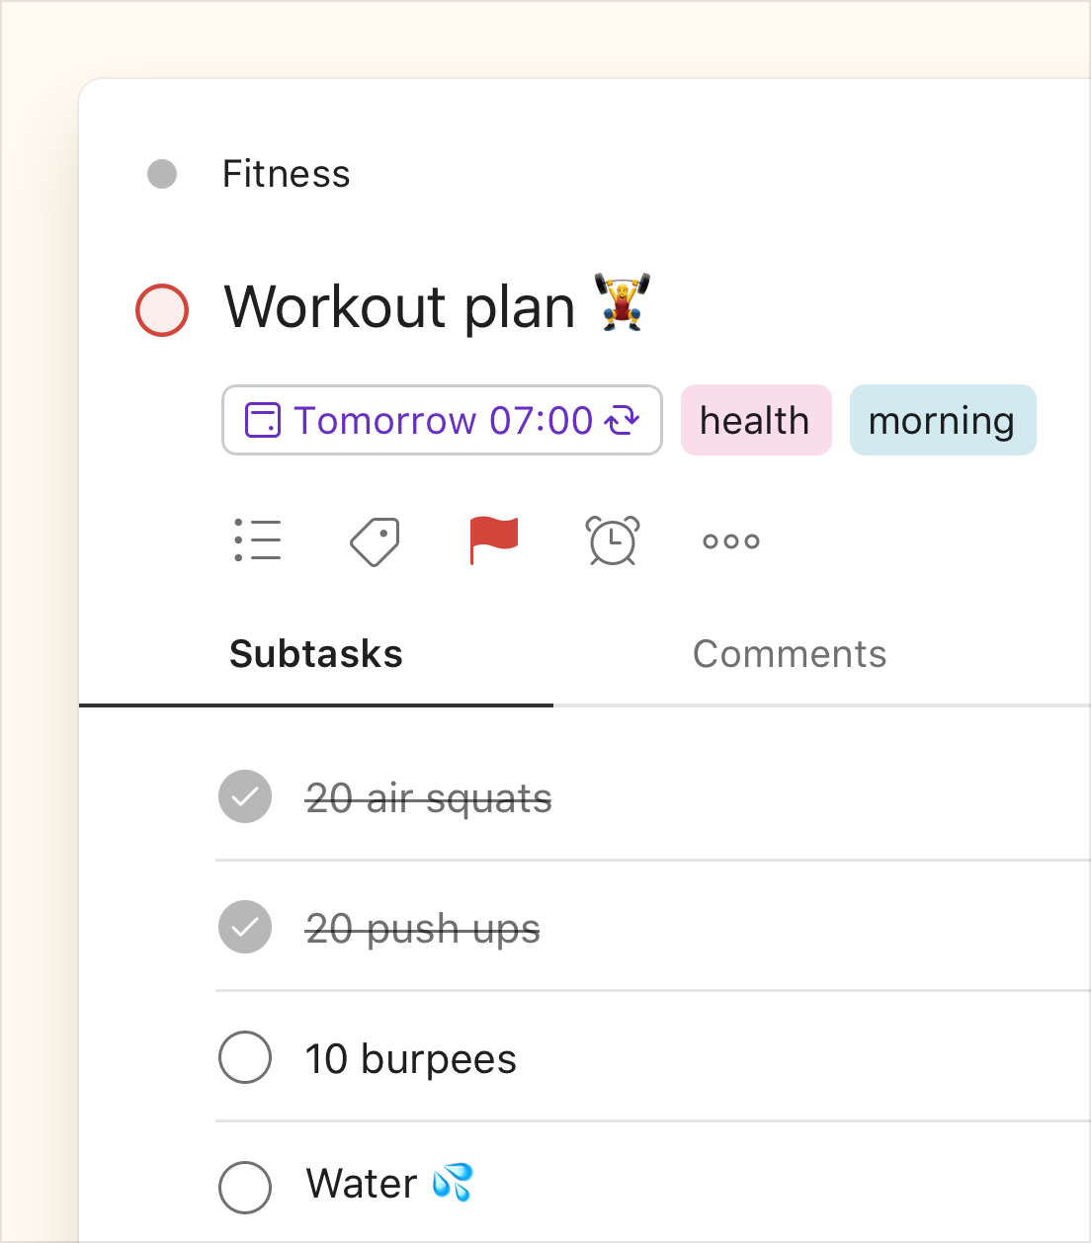Check off the Water subtask

[x=245, y=1187]
